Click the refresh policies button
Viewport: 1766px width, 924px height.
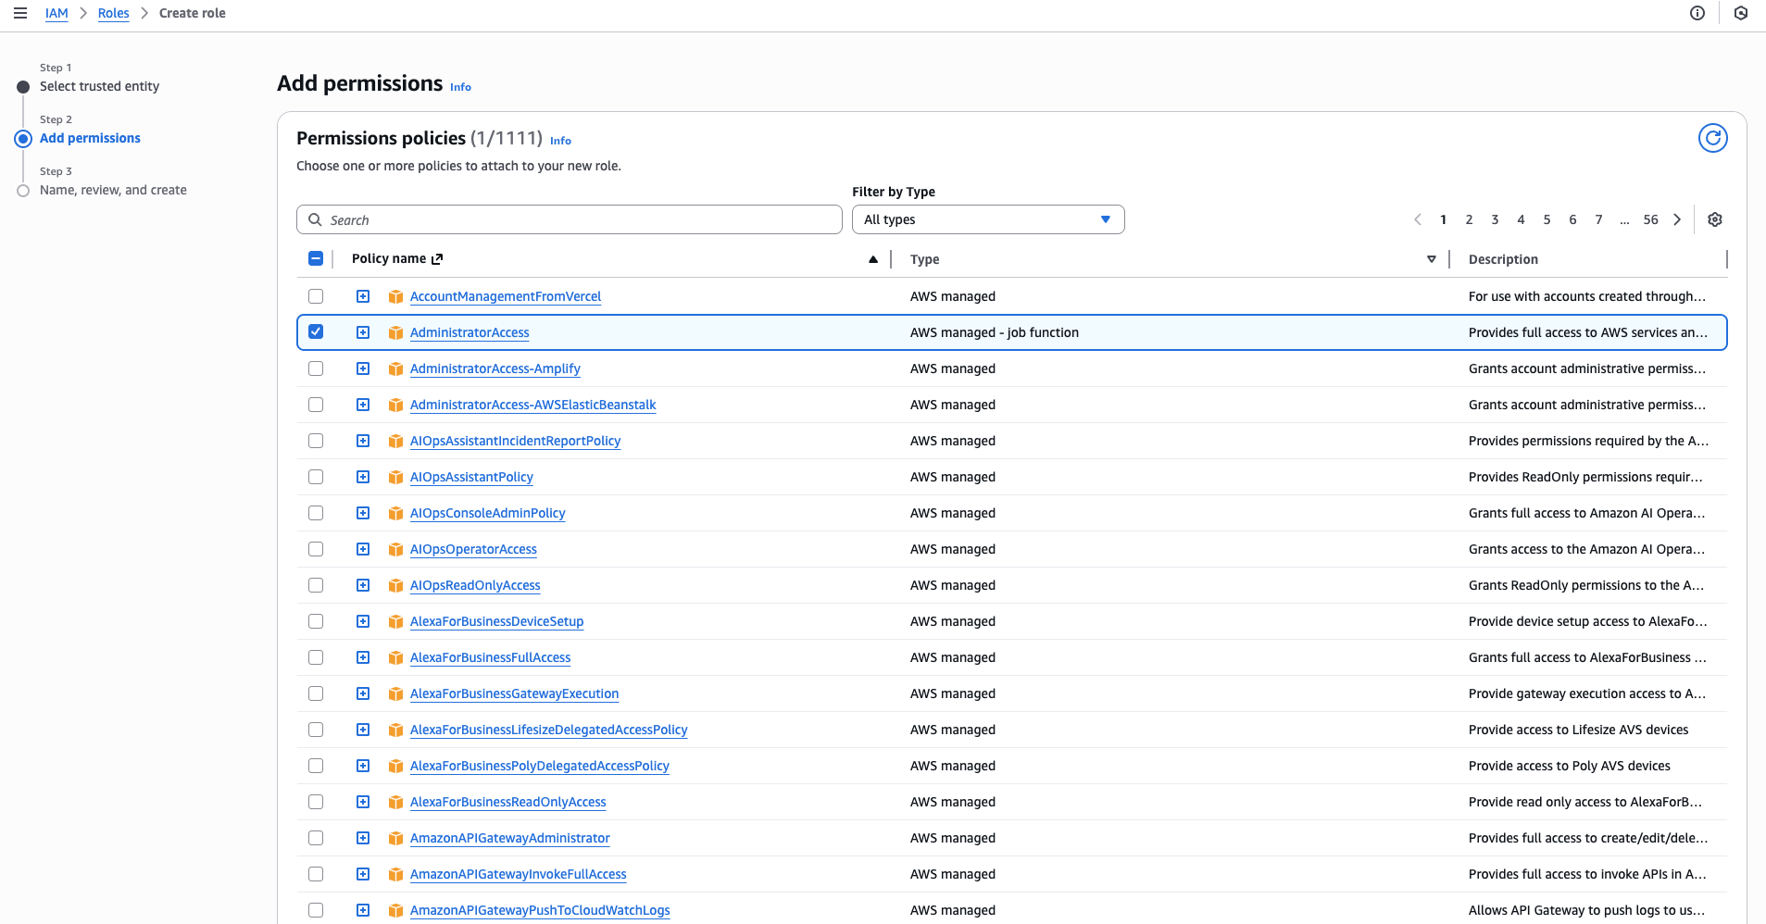1712,138
